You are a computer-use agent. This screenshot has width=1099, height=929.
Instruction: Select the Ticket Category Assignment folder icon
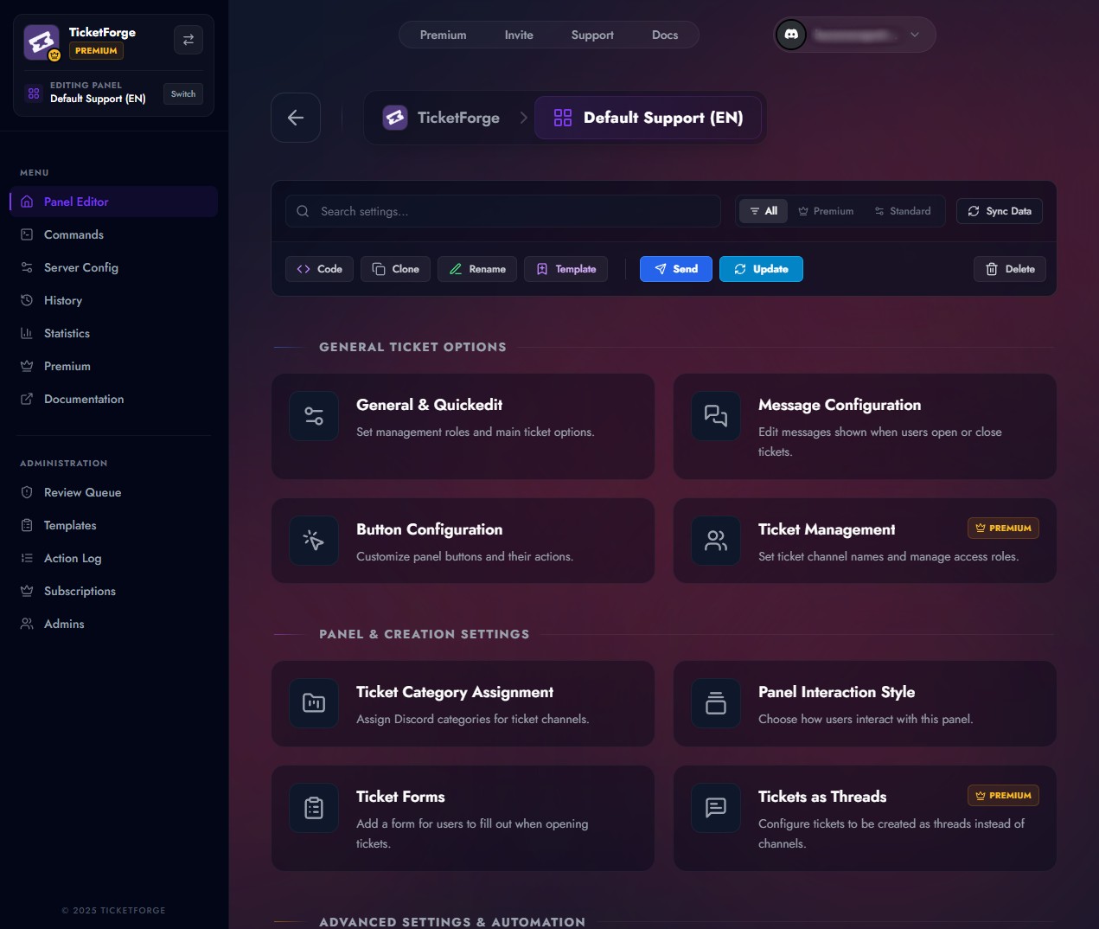click(x=313, y=703)
